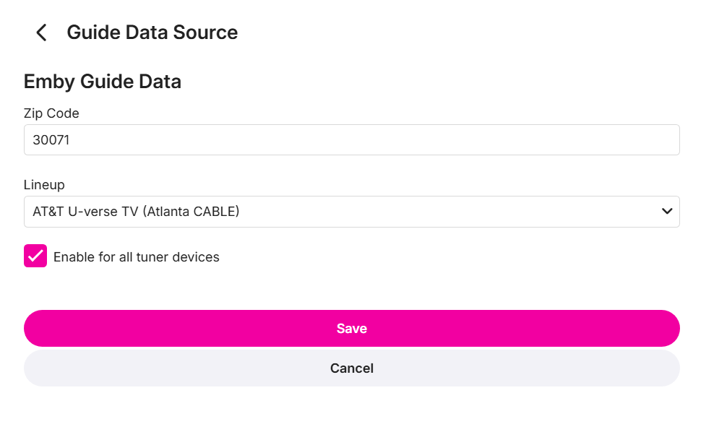Click the white checkmark icon

click(35, 256)
